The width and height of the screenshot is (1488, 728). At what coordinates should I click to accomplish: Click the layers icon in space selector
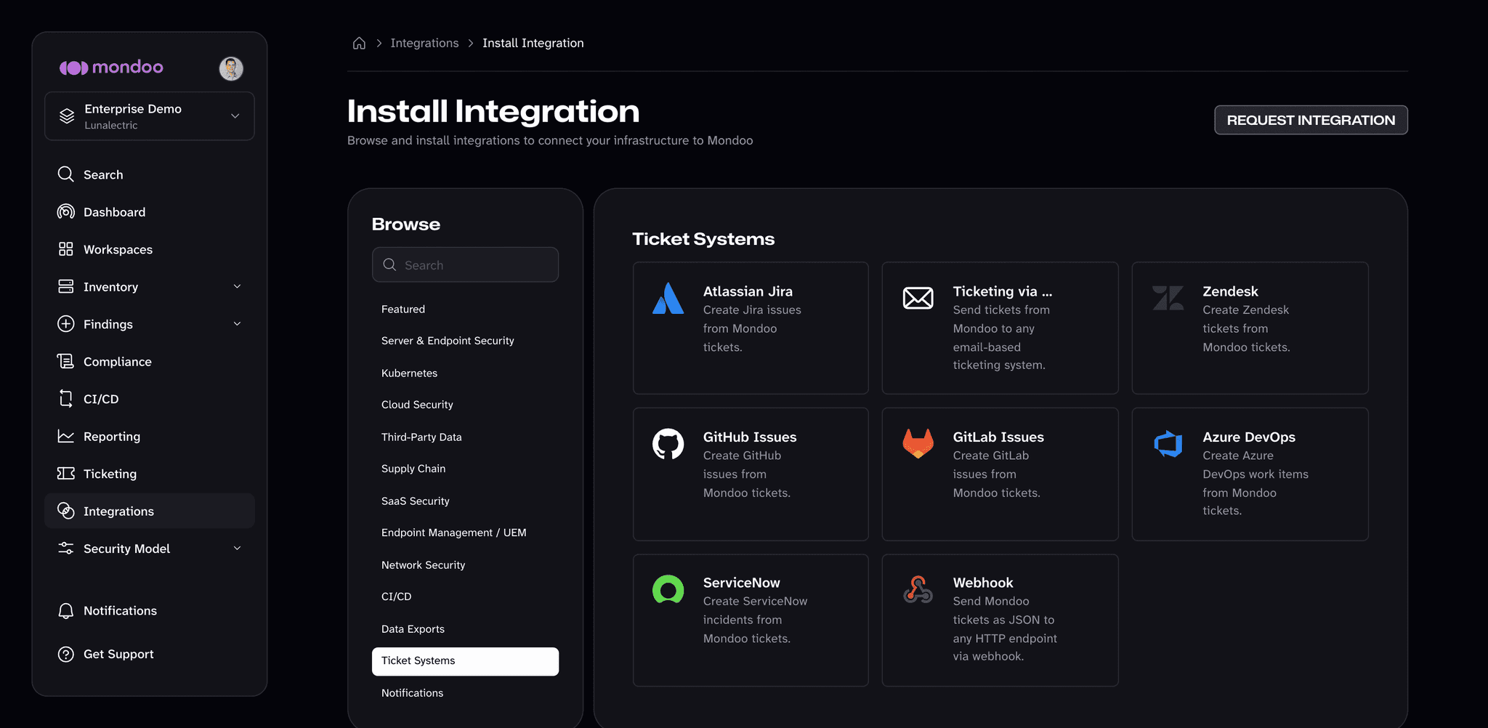click(67, 116)
